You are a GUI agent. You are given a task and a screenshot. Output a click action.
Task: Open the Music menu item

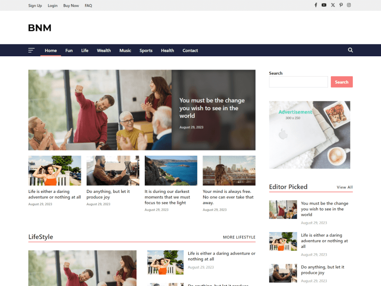coord(125,51)
